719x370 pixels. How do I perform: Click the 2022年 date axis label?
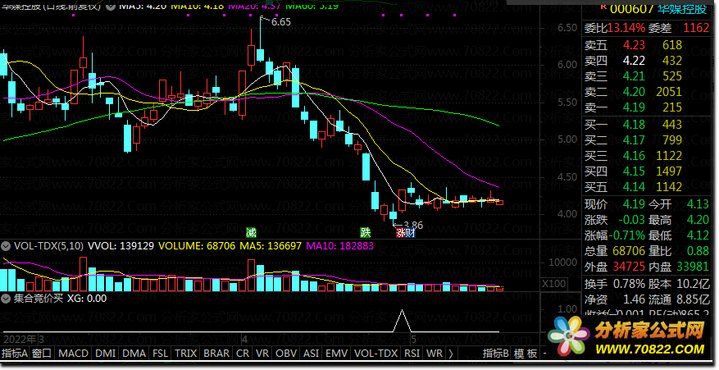click(x=19, y=340)
